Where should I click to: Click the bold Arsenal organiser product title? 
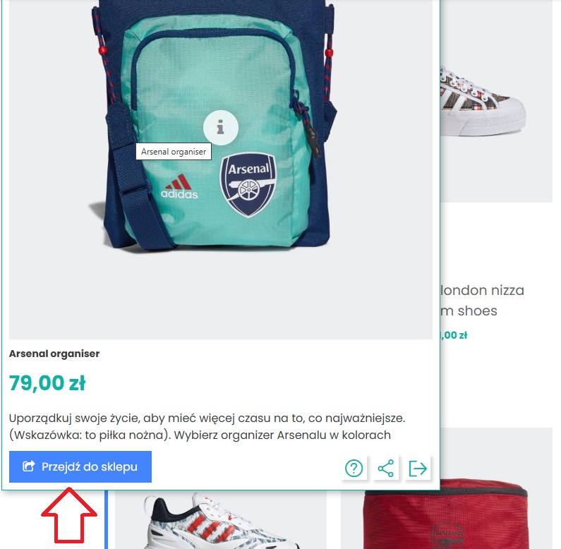54,354
